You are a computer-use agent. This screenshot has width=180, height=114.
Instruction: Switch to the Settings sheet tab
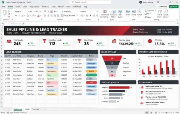pyautogui.click(x=36, y=109)
